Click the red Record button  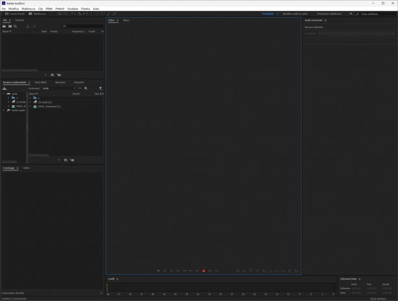[204, 271]
